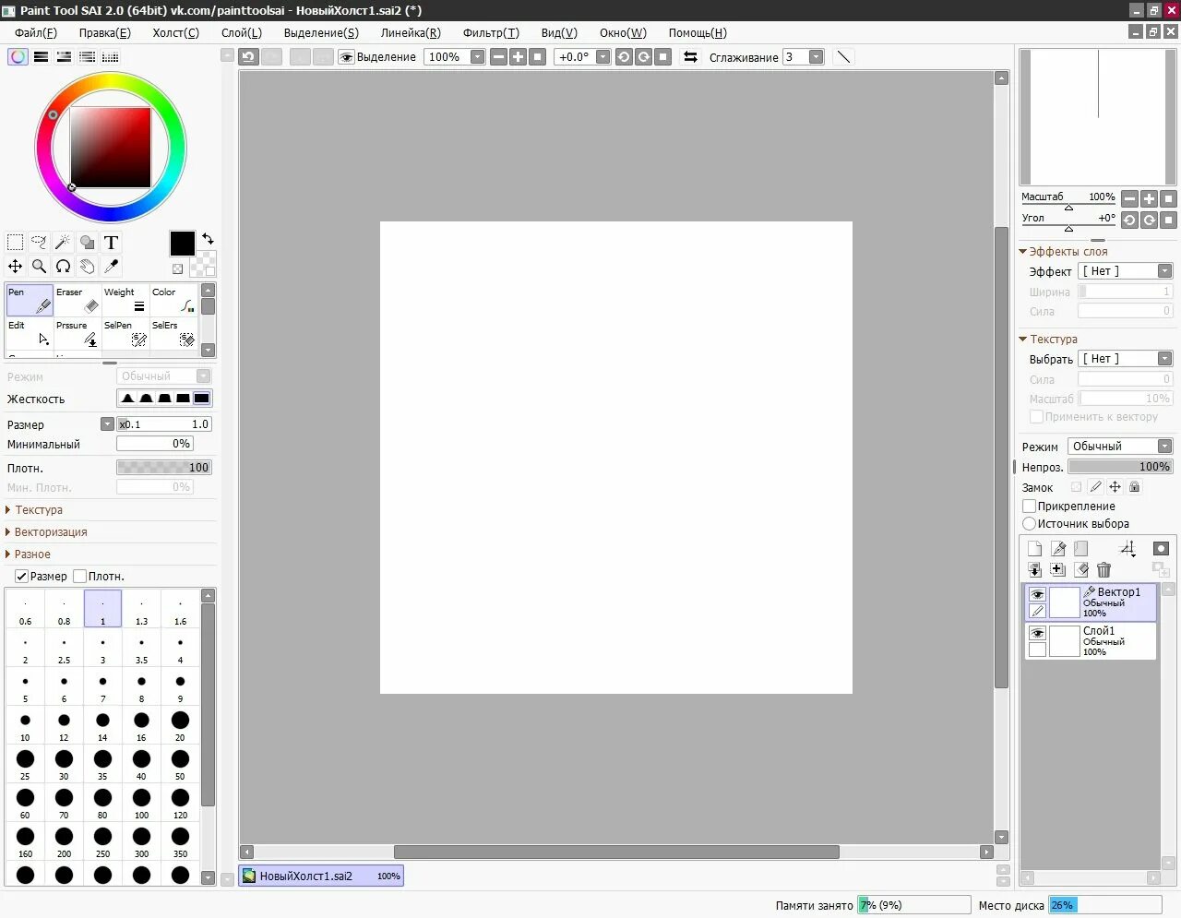Viewport: 1181px width, 918px height.
Task: Open the Hand pan tool
Action: [87, 267]
